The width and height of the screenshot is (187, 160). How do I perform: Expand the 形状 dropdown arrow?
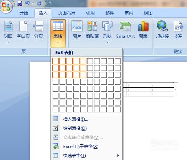click(x=107, y=42)
